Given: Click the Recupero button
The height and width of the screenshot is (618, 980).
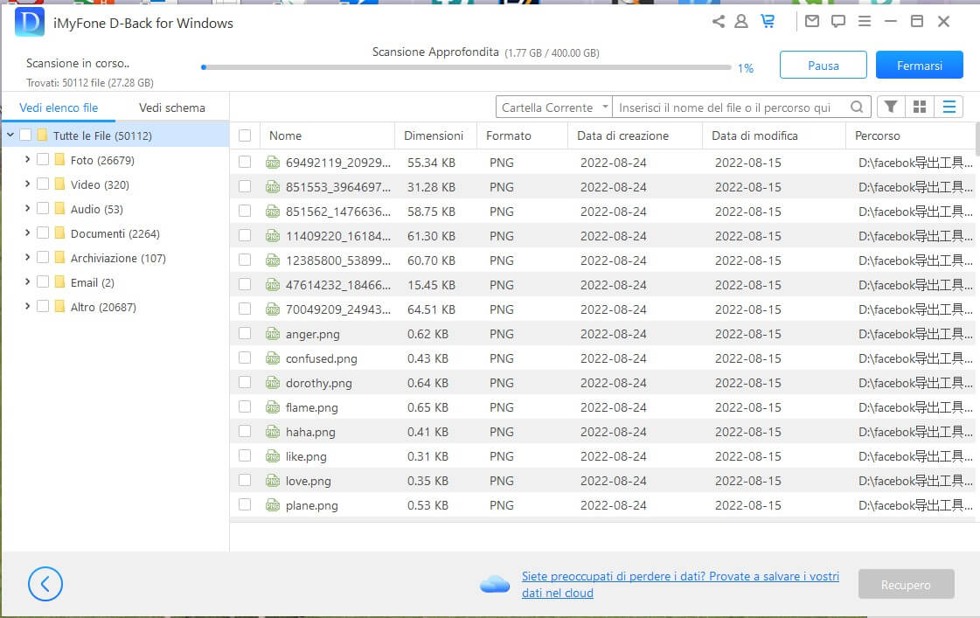Looking at the screenshot, I should 906,584.
